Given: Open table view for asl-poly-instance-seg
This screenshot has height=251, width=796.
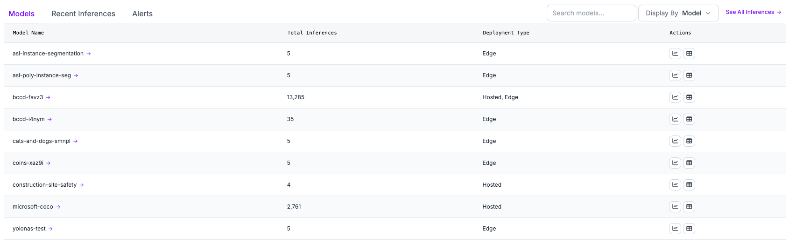Looking at the screenshot, I should point(689,75).
